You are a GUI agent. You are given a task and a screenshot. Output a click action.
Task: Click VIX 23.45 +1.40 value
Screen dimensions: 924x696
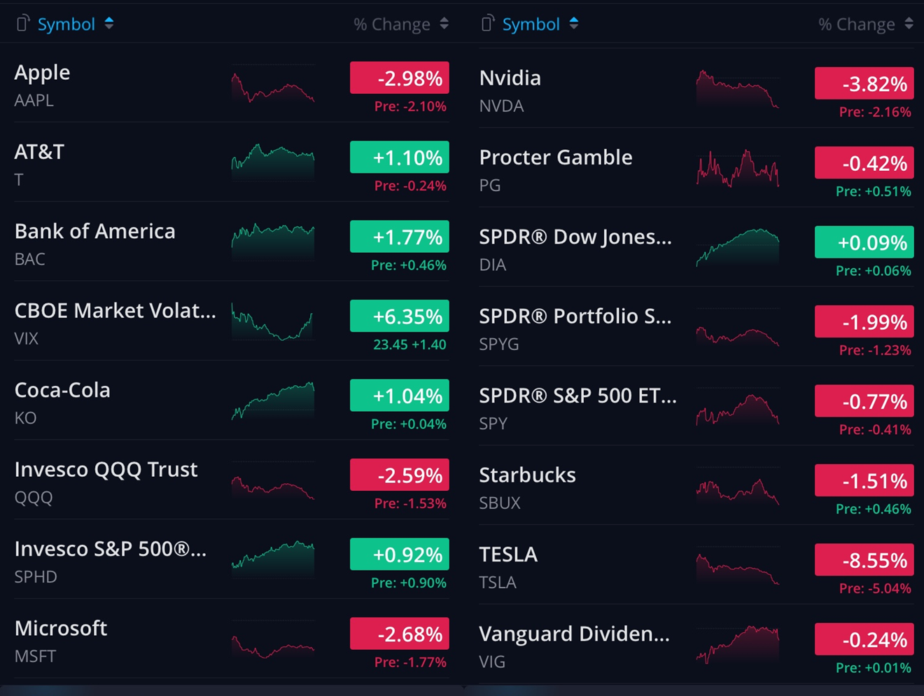409,344
